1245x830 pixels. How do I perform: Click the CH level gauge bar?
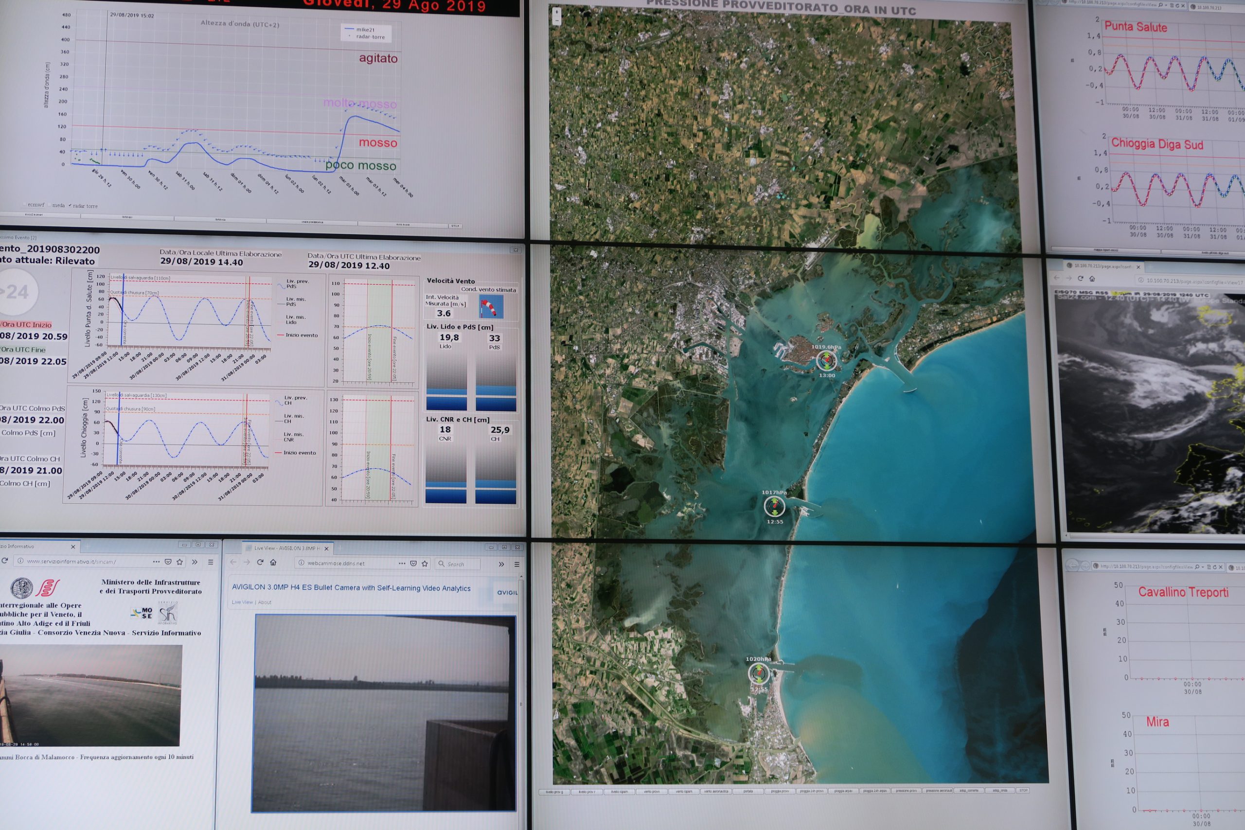(495, 474)
